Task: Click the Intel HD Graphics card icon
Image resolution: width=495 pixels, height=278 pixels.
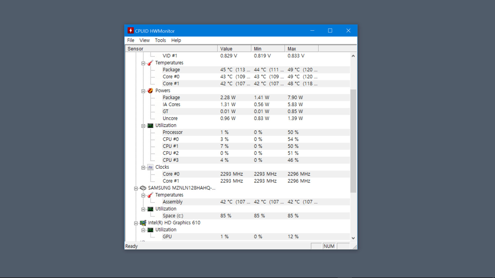Action: point(143,223)
